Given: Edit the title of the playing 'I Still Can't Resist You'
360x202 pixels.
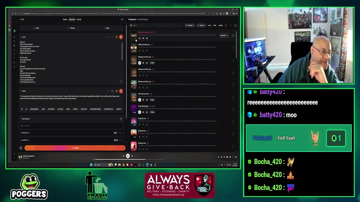Looking at the screenshot, I should 151,32.
